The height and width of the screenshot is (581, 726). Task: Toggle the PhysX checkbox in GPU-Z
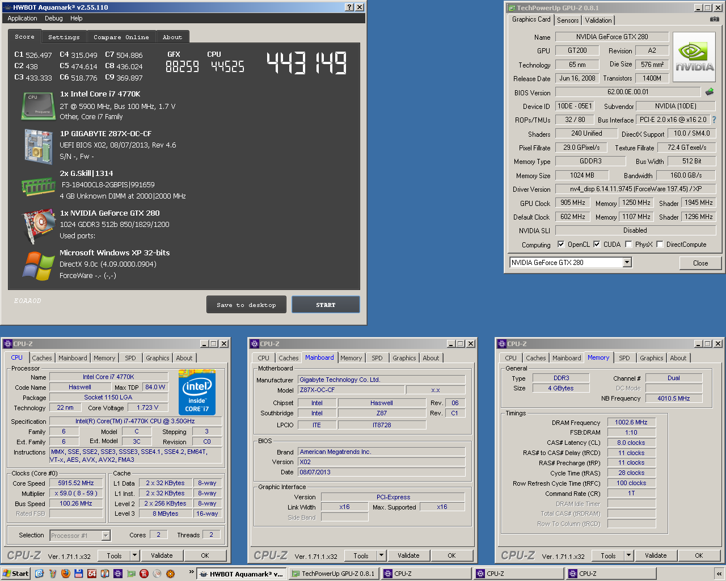[628, 245]
